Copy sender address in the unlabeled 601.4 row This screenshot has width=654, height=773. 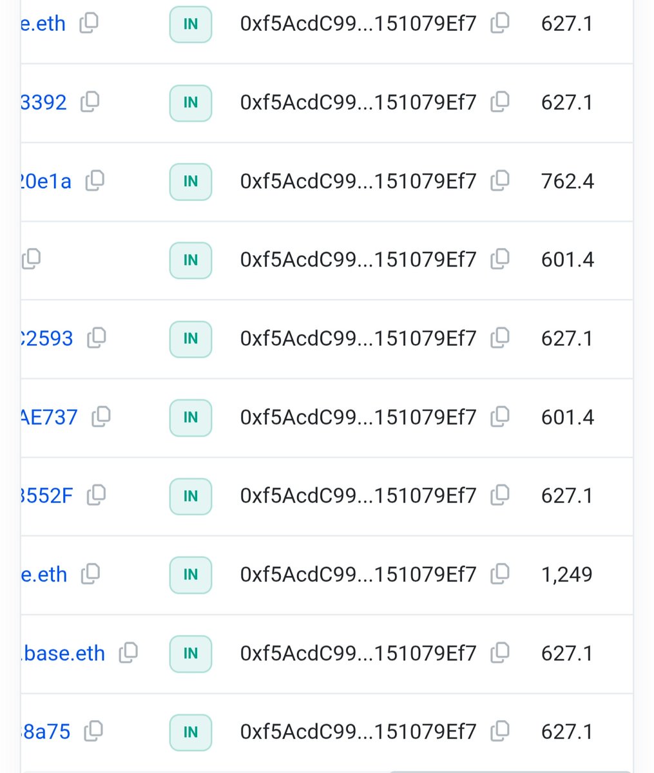[31, 259]
